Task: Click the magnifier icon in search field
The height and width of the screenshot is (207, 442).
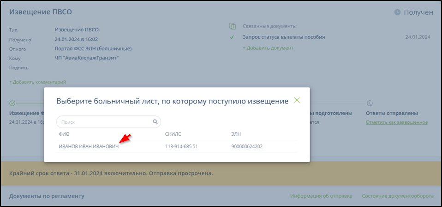Action: tap(155, 122)
